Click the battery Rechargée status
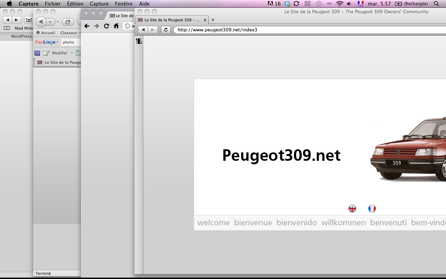Screen dimensions: 446x279 [x=412, y=4]
